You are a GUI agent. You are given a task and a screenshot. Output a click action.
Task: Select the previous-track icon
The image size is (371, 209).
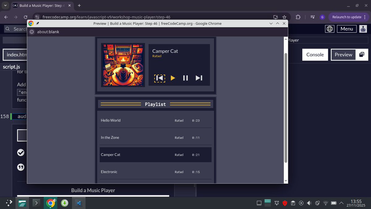pyautogui.click(x=159, y=78)
